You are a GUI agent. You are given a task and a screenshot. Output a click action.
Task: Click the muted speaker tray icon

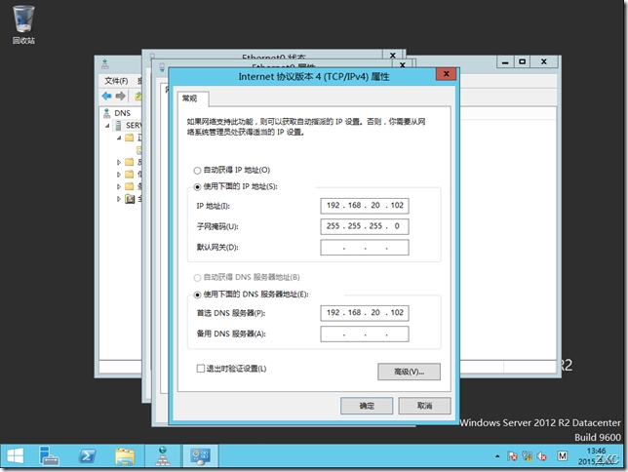coord(542,456)
